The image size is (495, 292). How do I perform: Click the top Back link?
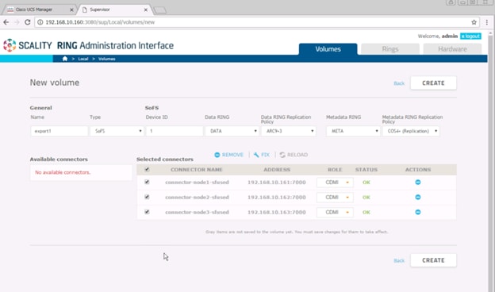pos(399,83)
